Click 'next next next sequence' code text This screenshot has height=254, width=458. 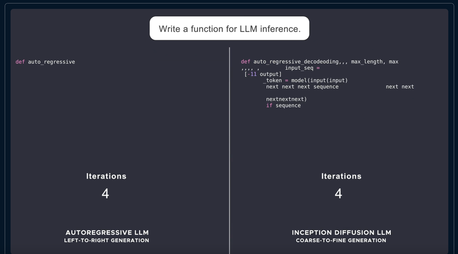pos(302,87)
